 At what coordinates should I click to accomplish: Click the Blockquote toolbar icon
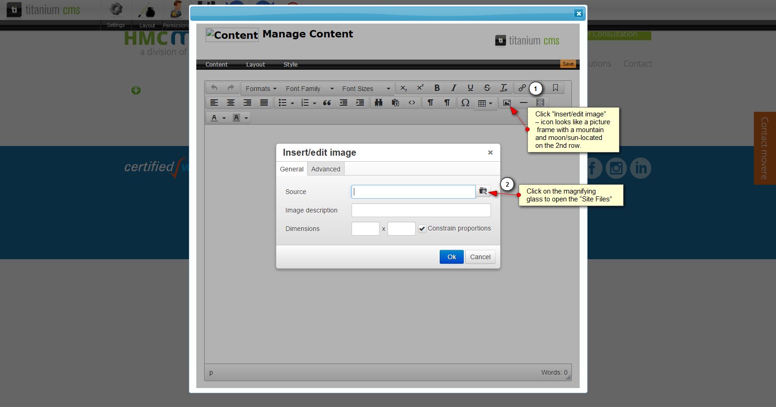tap(327, 103)
